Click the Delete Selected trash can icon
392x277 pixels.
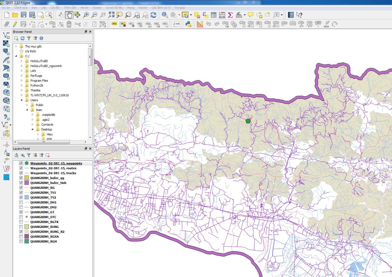[x=69, y=24]
